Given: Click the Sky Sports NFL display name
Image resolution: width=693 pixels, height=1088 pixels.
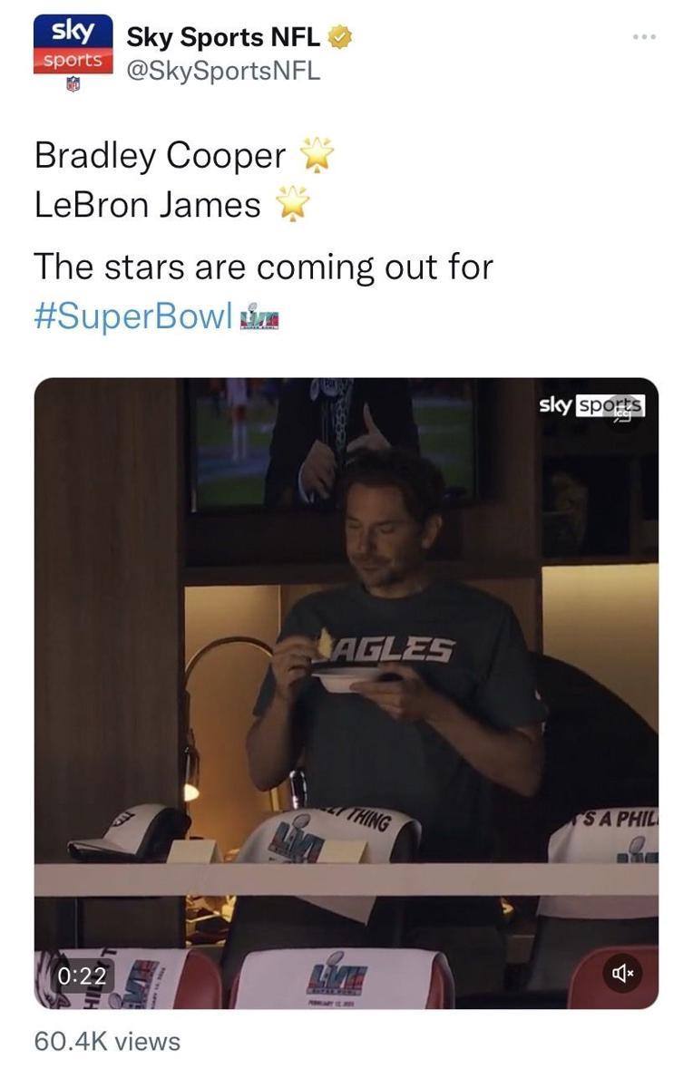Looking at the screenshot, I should 223,37.
